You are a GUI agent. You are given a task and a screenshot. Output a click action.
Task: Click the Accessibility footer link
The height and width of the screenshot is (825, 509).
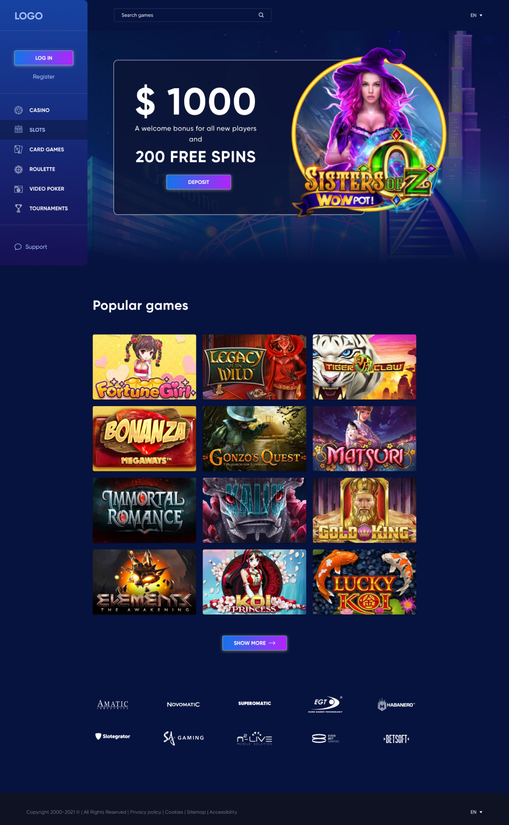tap(223, 812)
